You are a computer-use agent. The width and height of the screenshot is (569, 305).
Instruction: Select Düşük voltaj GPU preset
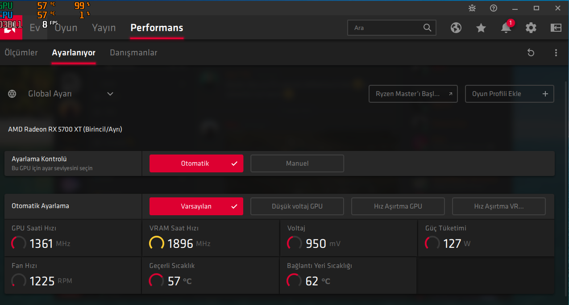tap(297, 206)
